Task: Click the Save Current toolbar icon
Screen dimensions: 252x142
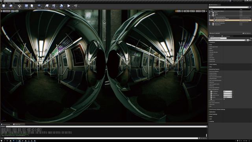Action: (x=4, y=6)
